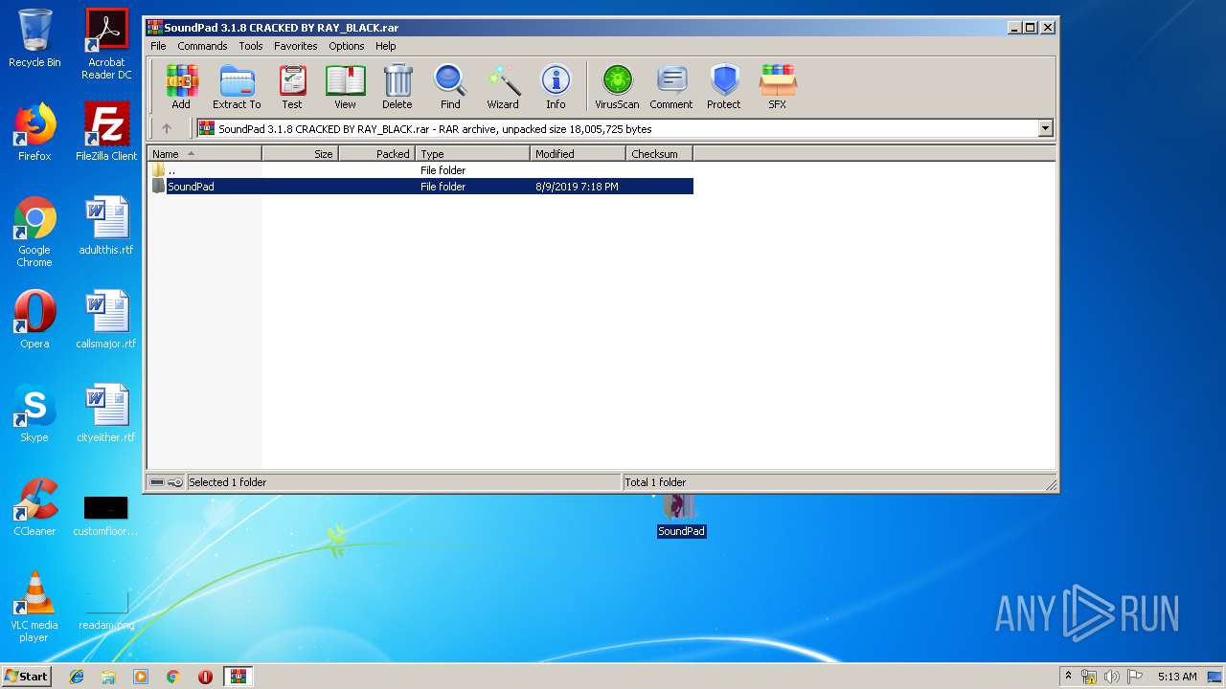Select VLC media player desktop shortcut
The height and width of the screenshot is (689, 1226).
34,607
